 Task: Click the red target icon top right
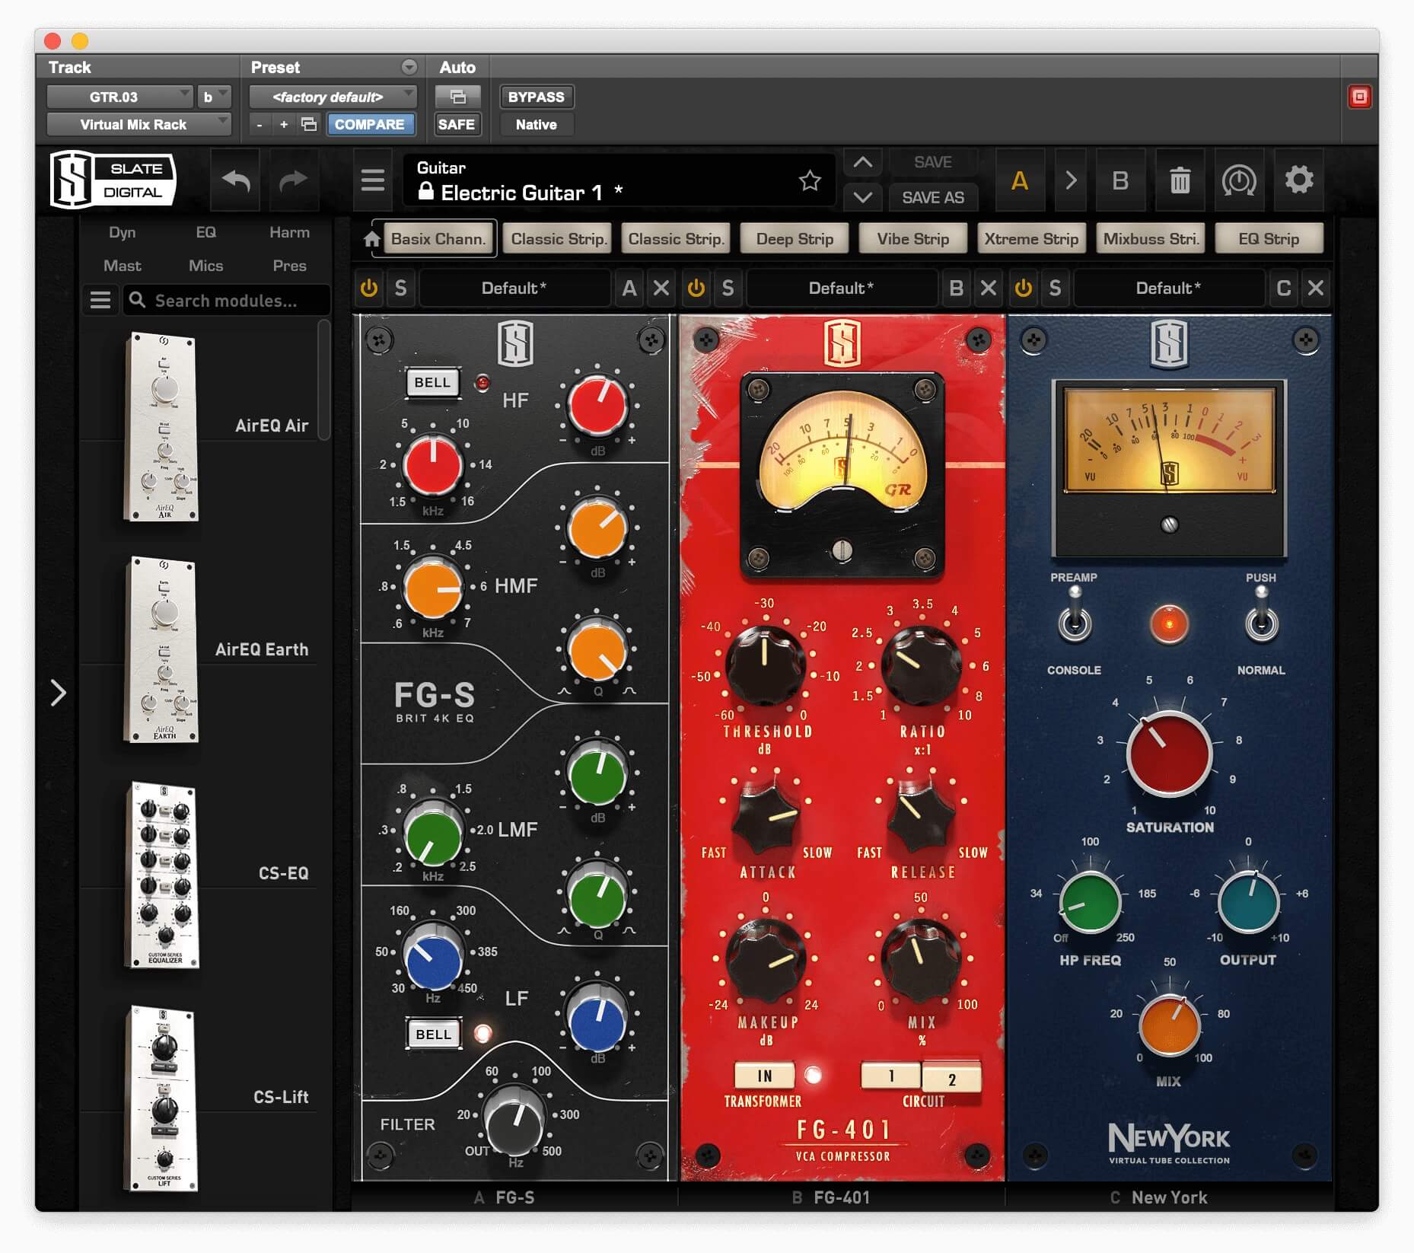[1358, 97]
